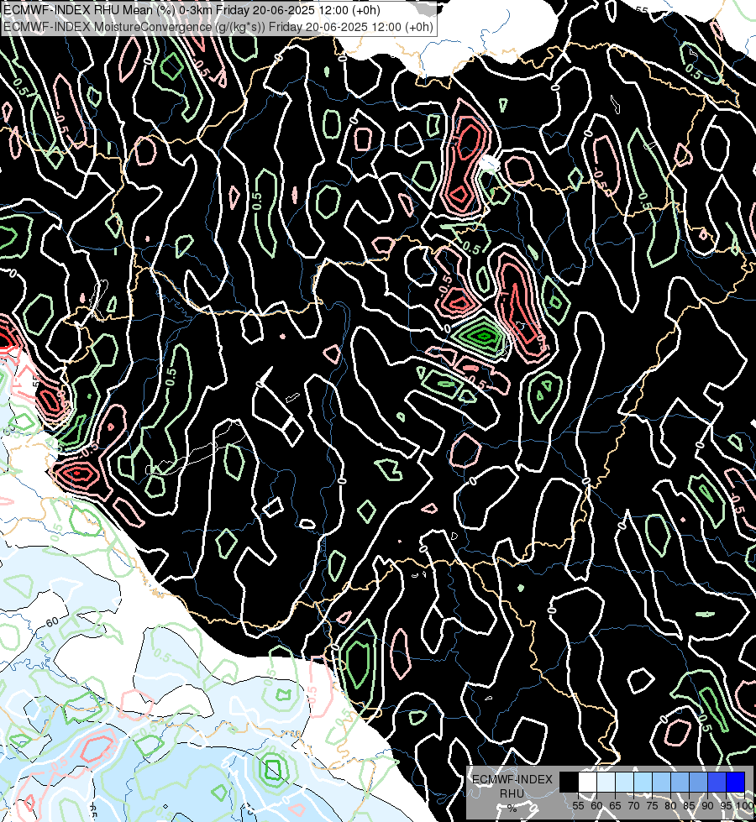
Task: Click the ECMWF-INDEX label inside the legend box
Action: pyautogui.click(x=512, y=779)
